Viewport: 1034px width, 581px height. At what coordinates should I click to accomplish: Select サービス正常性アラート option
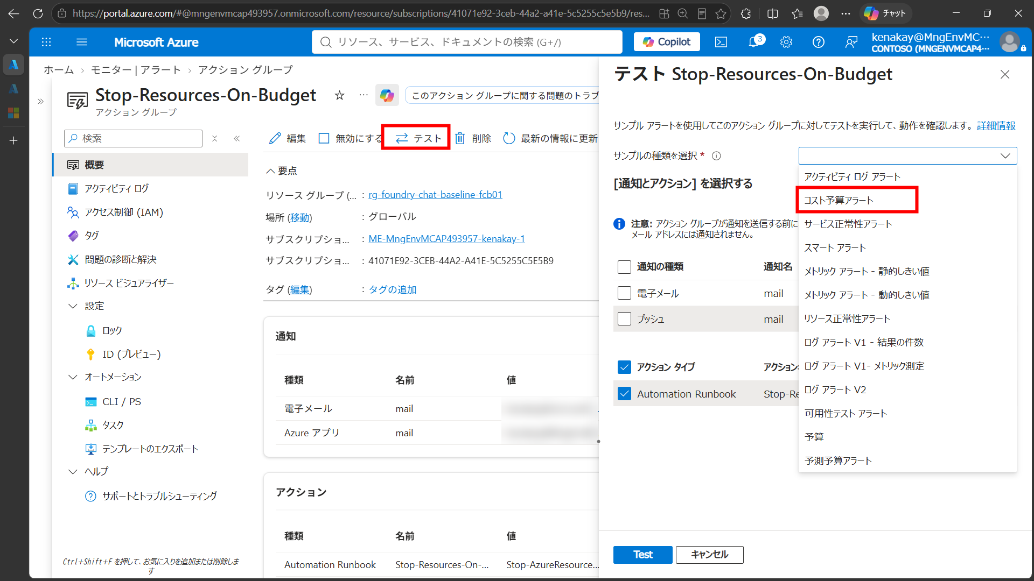tap(907, 224)
